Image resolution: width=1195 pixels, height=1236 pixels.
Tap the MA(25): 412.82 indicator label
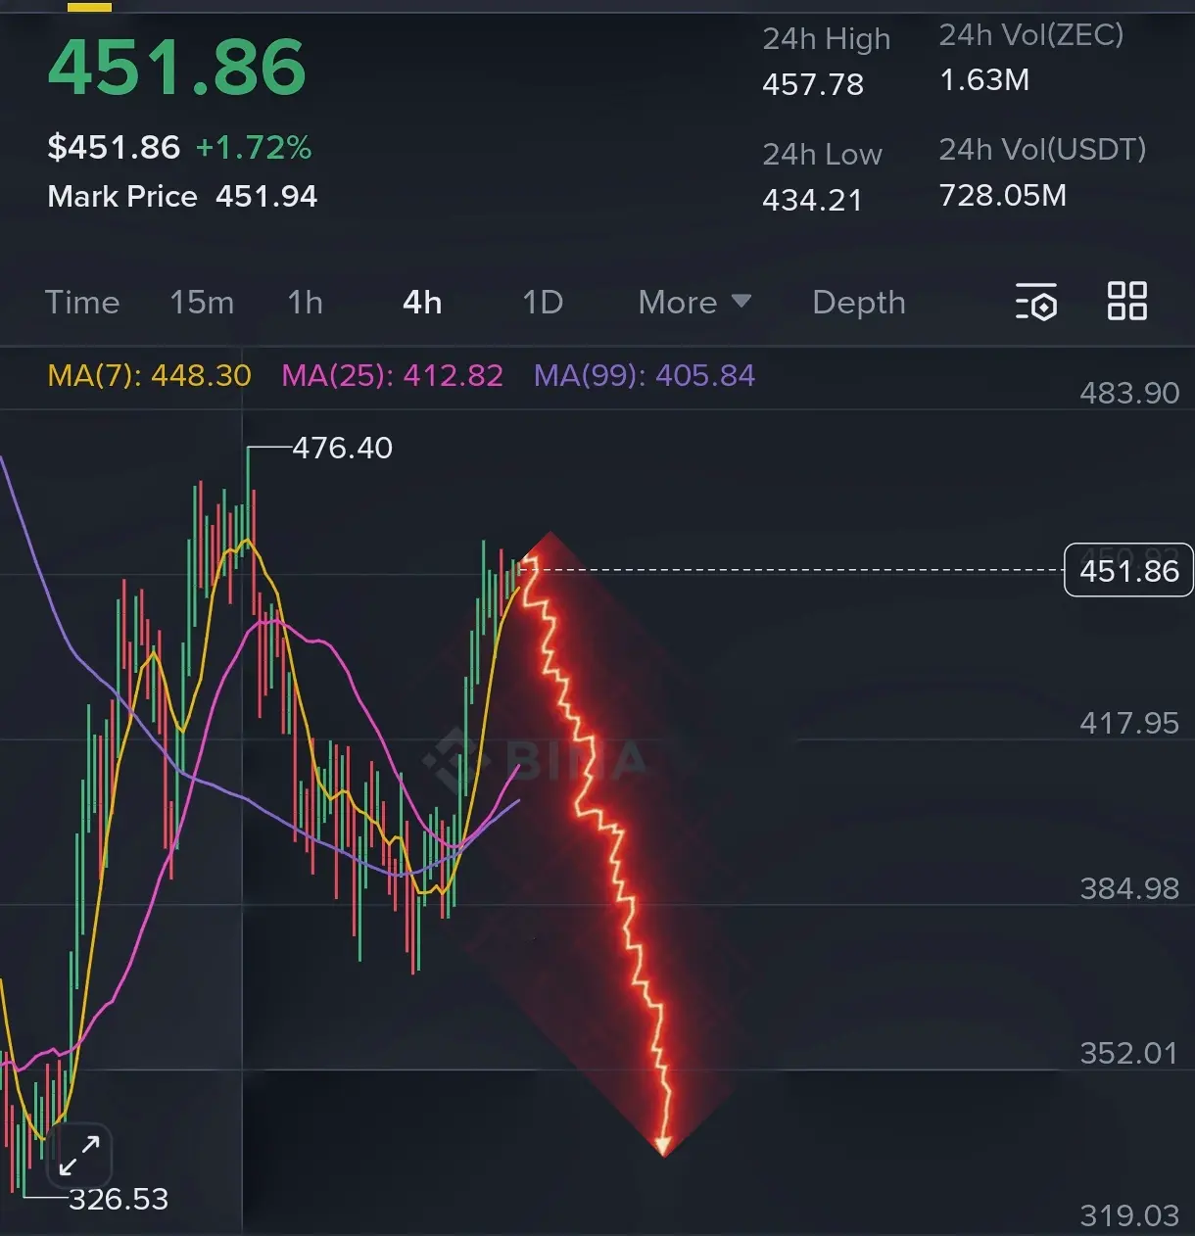tap(393, 375)
